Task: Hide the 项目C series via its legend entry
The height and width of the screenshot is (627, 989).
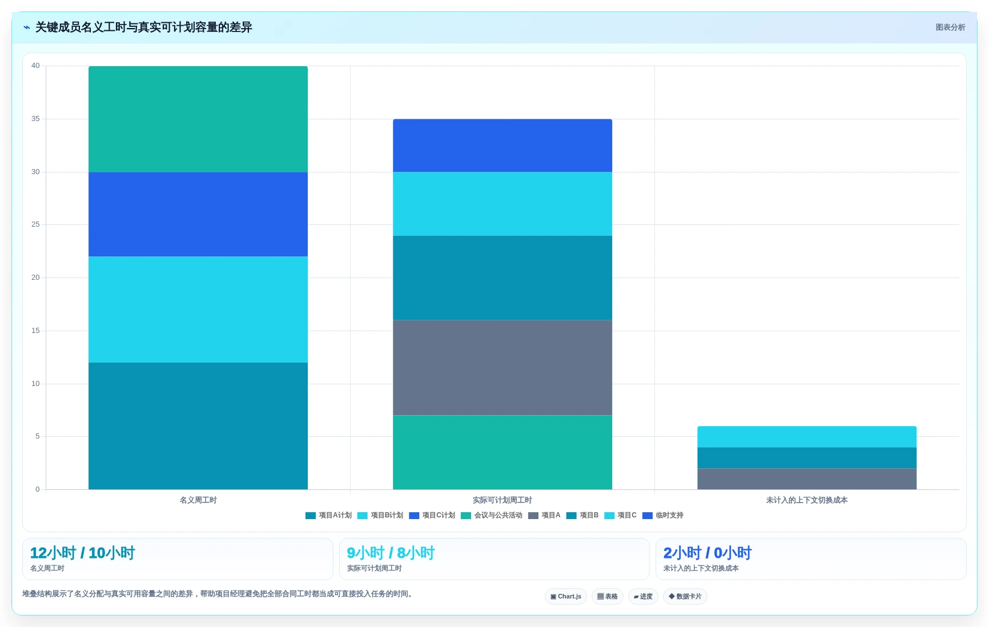Action: (x=621, y=515)
